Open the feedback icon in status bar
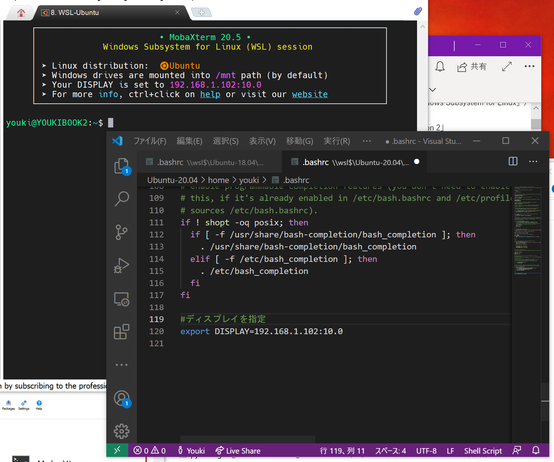Viewport: 554px width, 462px height. coord(517,450)
